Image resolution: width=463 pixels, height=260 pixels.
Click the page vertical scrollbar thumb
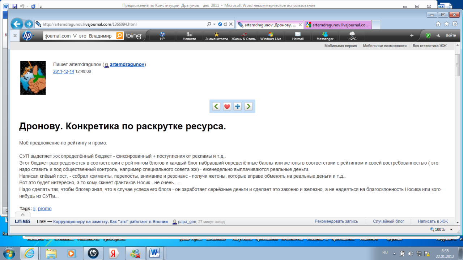click(x=457, y=65)
